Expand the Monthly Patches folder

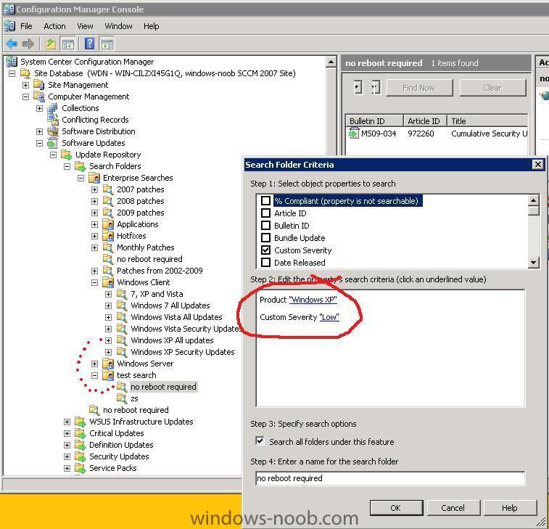[94, 247]
